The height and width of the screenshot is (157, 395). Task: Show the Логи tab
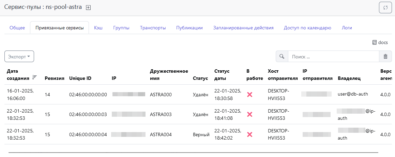pos(347,28)
